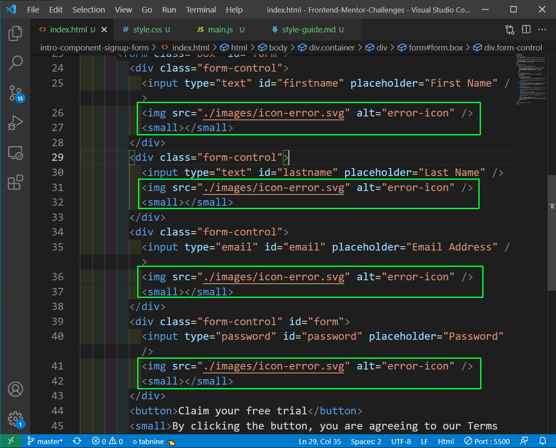Screen dimensions: 556x448
Task: Click line number 39 in gutter
Action: pyautogui.click(x=57, y=321)
